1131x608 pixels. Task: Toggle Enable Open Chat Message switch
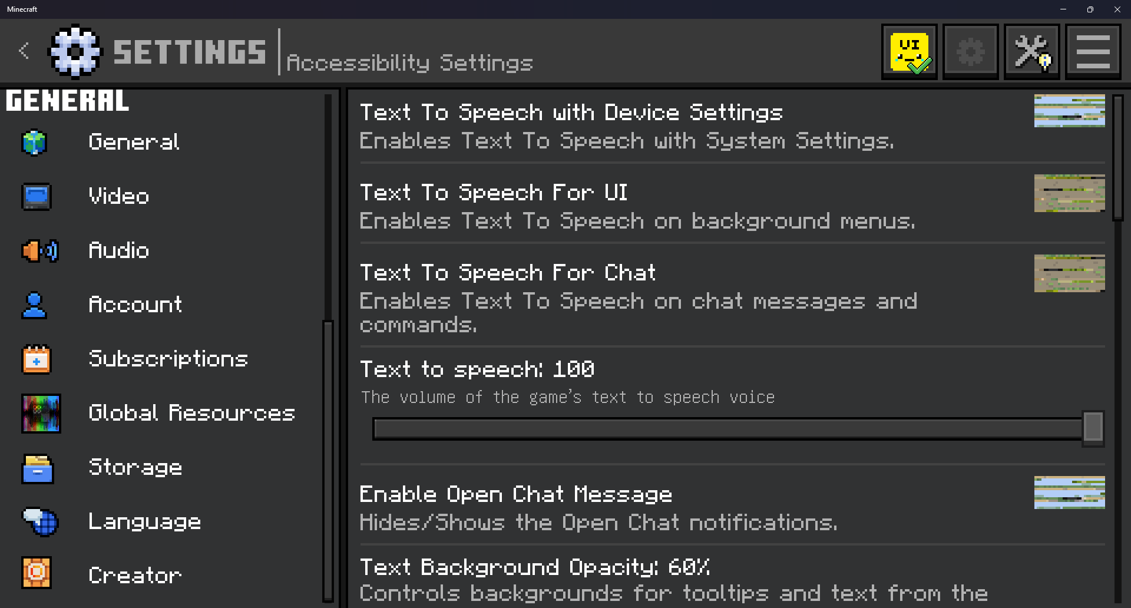1069,493
